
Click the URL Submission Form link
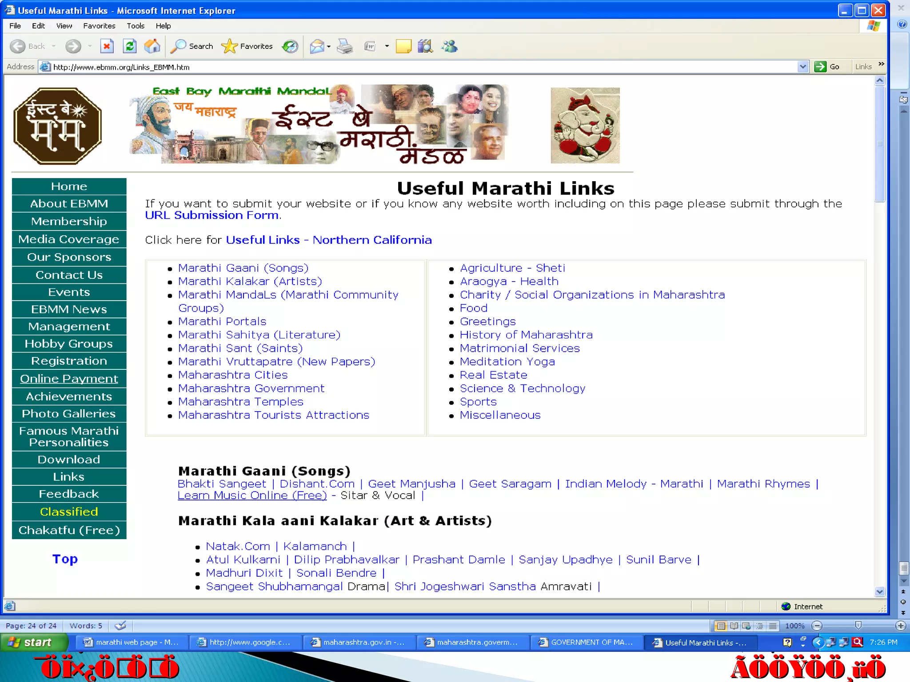click(x=212, y=215)
